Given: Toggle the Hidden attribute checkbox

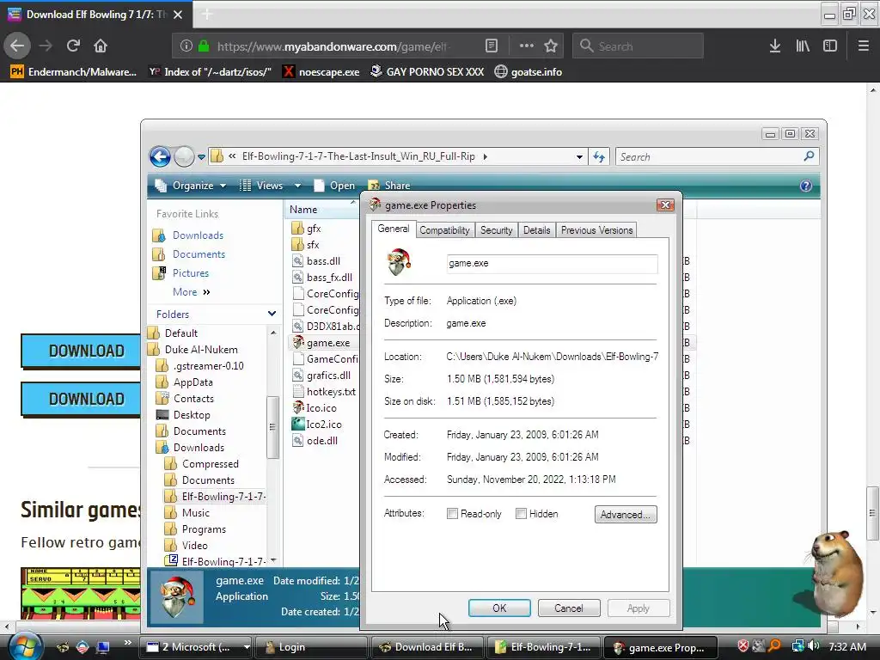Looking at the screenshot, I should [x=521, y=514].
